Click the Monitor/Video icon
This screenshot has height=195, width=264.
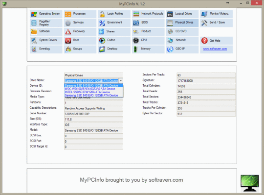[x=204, y=14]
